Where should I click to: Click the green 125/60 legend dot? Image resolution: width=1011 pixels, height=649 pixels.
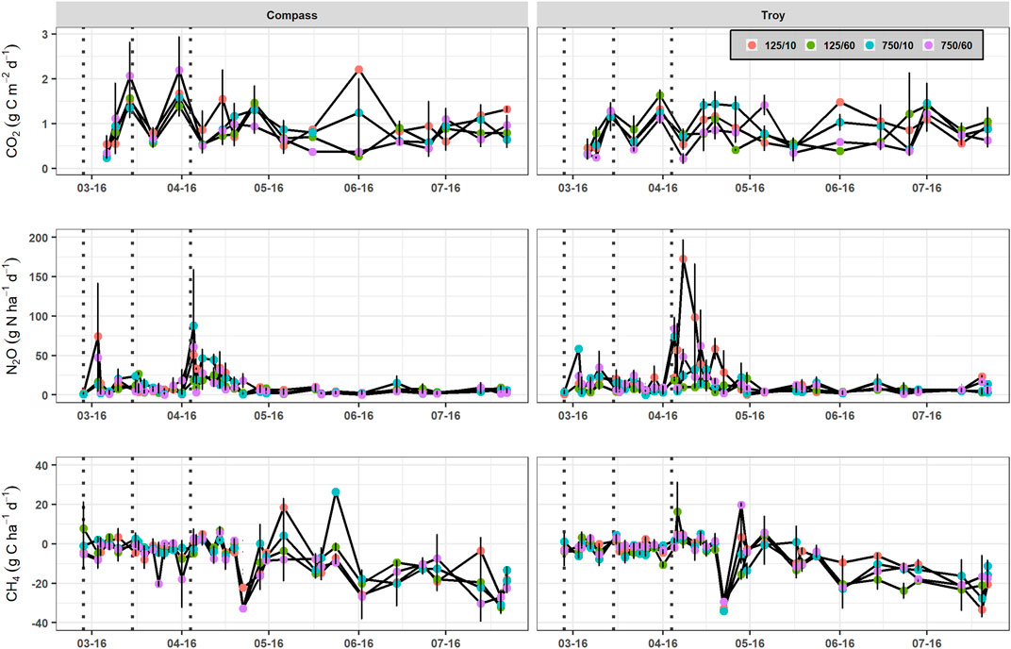pyautogui.click(x=812, y=45)
